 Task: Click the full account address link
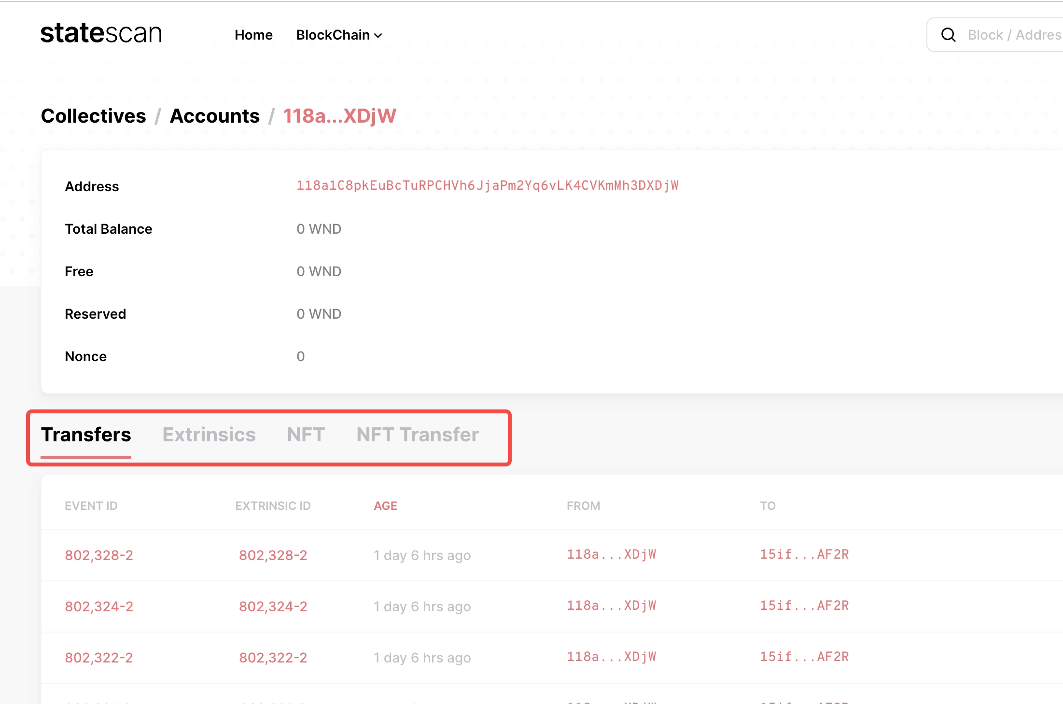coord(488,186)
